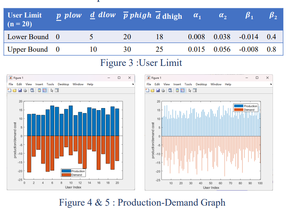288x209 pixels.
Task: Maximize the right Figure 1 window
Action: pyautogui.click(x=257, y=78)
